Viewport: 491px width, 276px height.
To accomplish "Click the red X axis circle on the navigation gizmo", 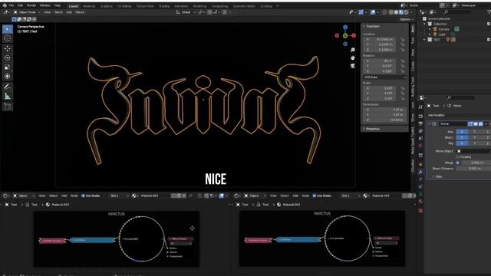I will (354, 36).
